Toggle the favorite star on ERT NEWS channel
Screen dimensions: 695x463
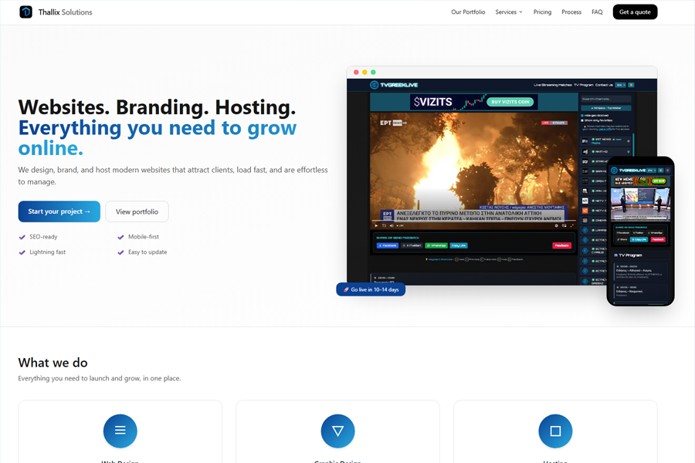[x=628, y=140]
